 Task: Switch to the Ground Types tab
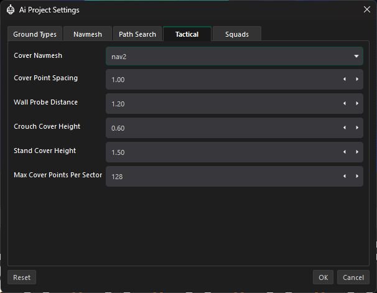(35, 34)
